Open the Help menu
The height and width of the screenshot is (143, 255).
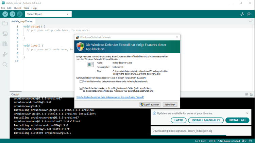(x=34, y=8)
